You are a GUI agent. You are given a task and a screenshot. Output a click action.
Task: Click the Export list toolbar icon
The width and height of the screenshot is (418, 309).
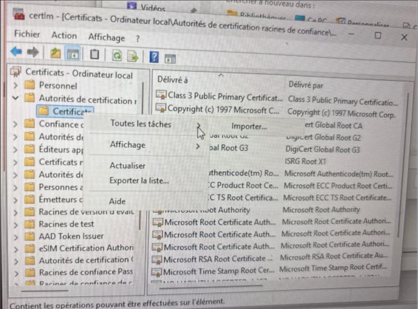pyautogui.click(x=132, y=56)
